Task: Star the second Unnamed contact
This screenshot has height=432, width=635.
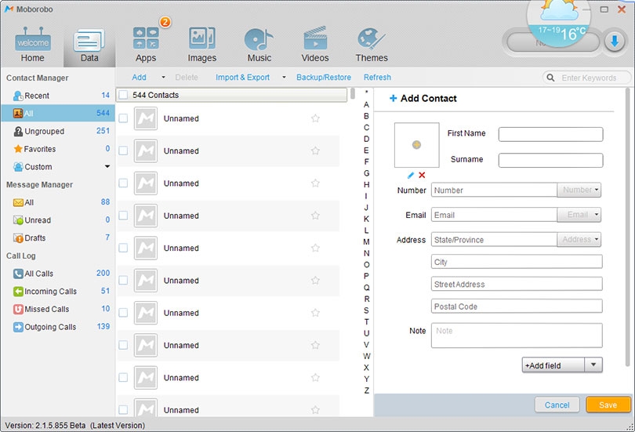Action: pos(315,151)
